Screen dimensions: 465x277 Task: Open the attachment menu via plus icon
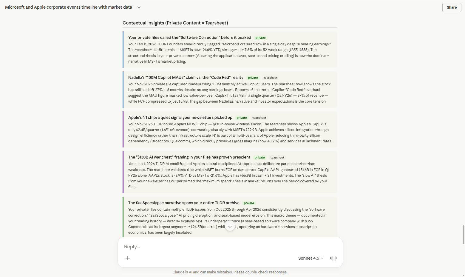(x=128, y=258)
